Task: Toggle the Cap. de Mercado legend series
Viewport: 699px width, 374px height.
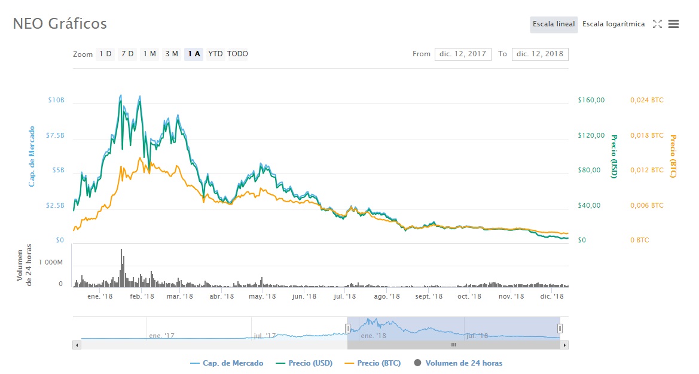Action: (227, 363)
